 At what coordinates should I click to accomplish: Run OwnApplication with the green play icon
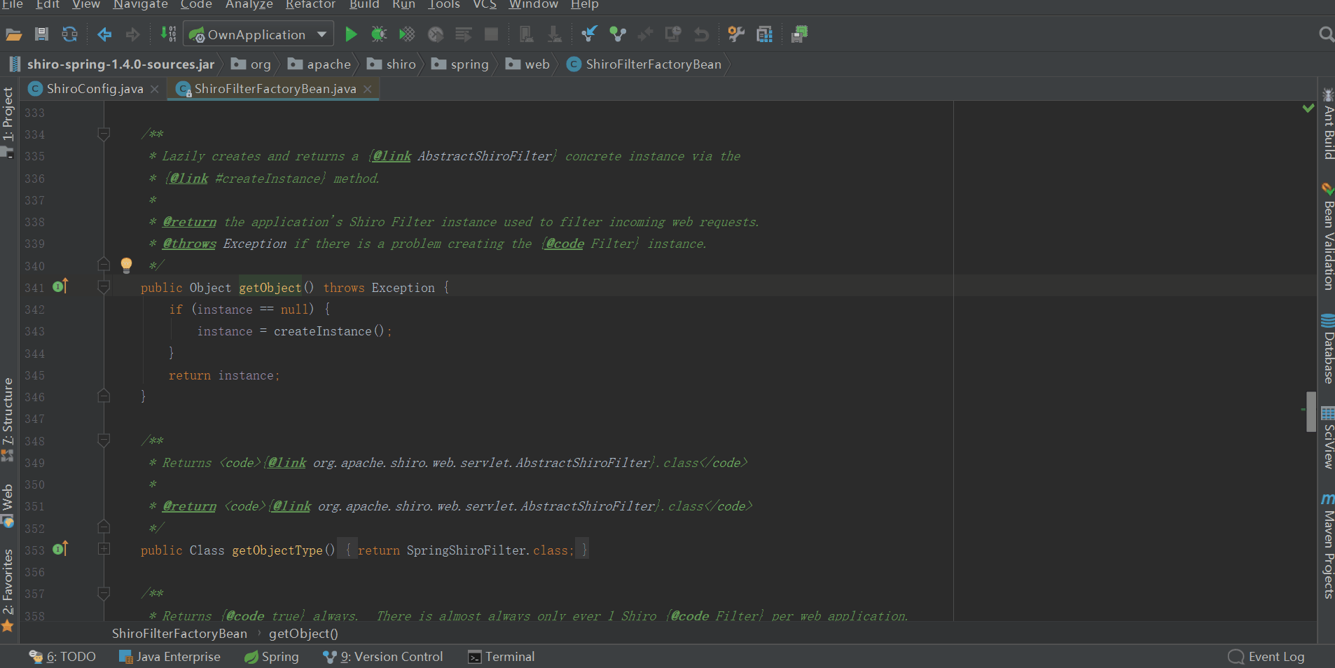click(x=351, y=34)
